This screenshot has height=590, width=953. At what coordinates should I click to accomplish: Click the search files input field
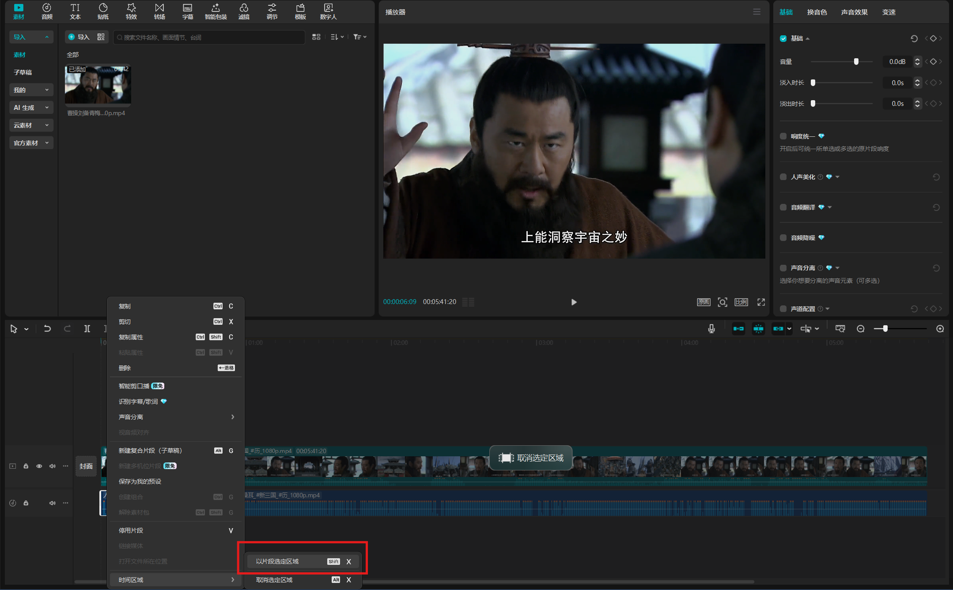click(209, 38)
